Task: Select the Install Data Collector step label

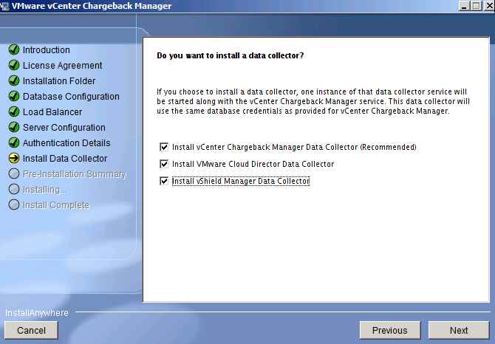Action: pos(65,158)
